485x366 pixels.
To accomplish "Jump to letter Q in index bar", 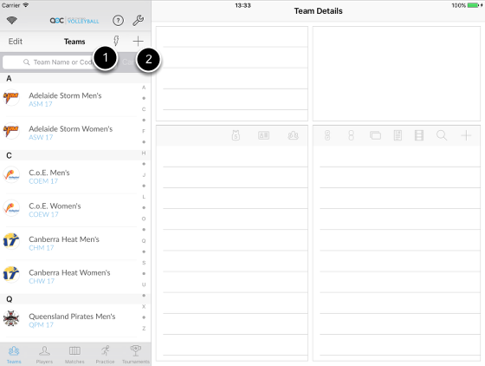I will 144,240.
